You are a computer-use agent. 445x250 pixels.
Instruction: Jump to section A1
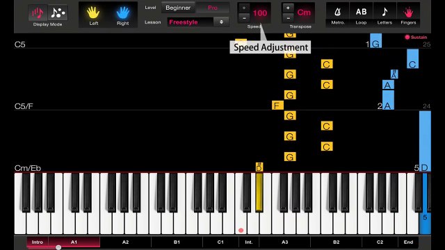74,242
